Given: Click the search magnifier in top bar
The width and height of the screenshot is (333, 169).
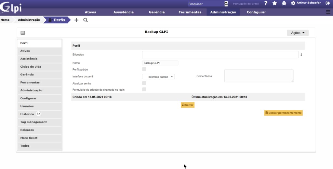Looking at the screenshot, I should pyautogui.click(x=226, y=4).
